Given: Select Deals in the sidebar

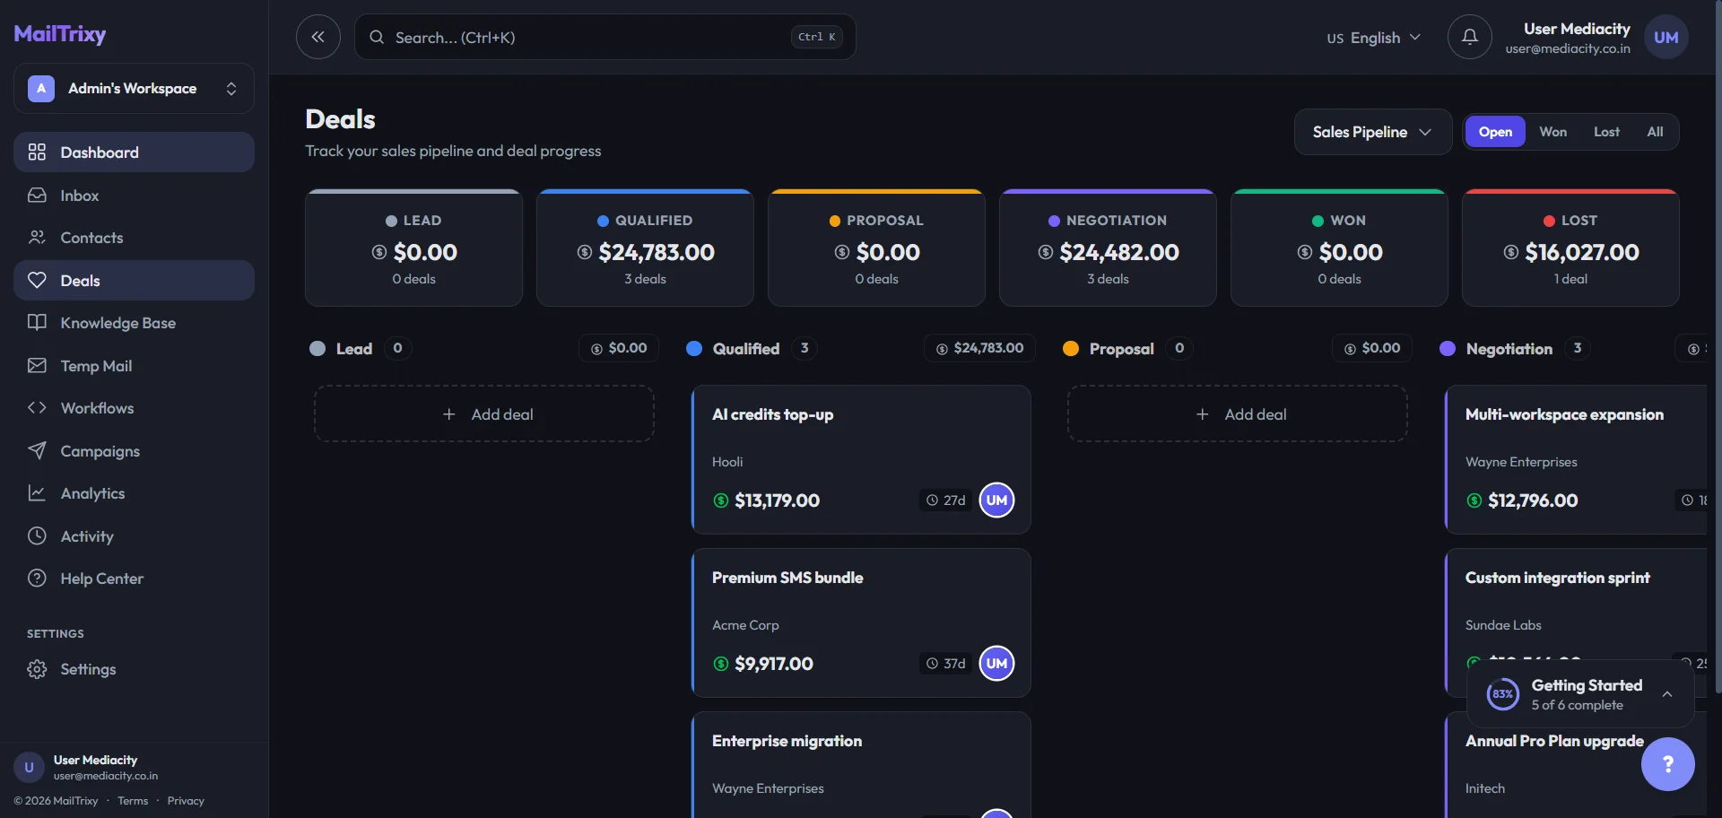Looking at the screenshot, I should [134, 281].
